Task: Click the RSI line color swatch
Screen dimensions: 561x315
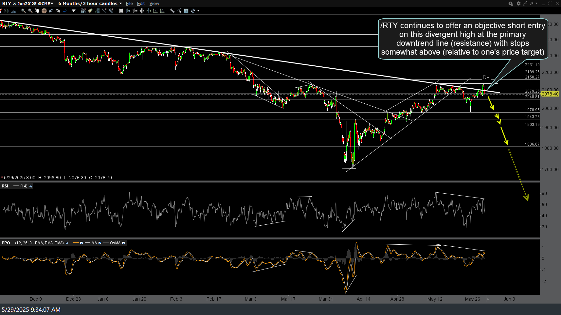Action: pos(16,186)
